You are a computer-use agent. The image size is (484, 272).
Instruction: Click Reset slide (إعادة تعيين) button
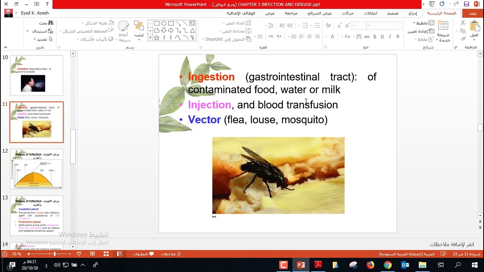pyautogui.click(x=421, y=31)
